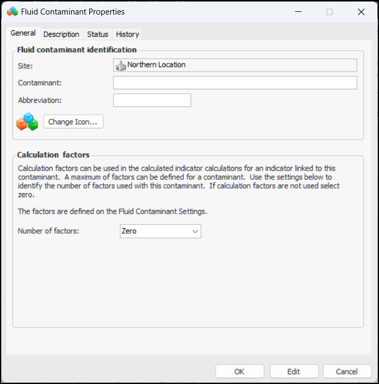Maximize the Fluid Contaminant Properties window
The image size is (379, 384).
pos(330,12)
